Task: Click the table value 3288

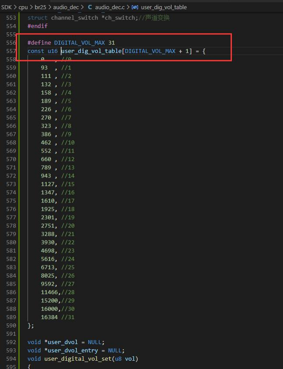Action: [x=48, y=234]
